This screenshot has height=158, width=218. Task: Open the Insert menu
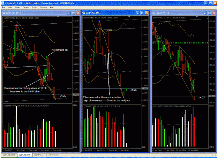pos(17,8)
